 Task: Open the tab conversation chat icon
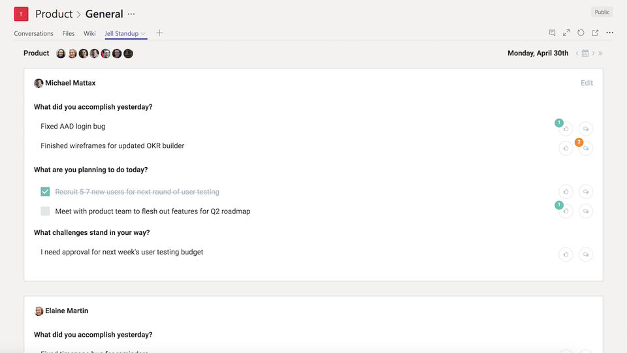point(552,33)
